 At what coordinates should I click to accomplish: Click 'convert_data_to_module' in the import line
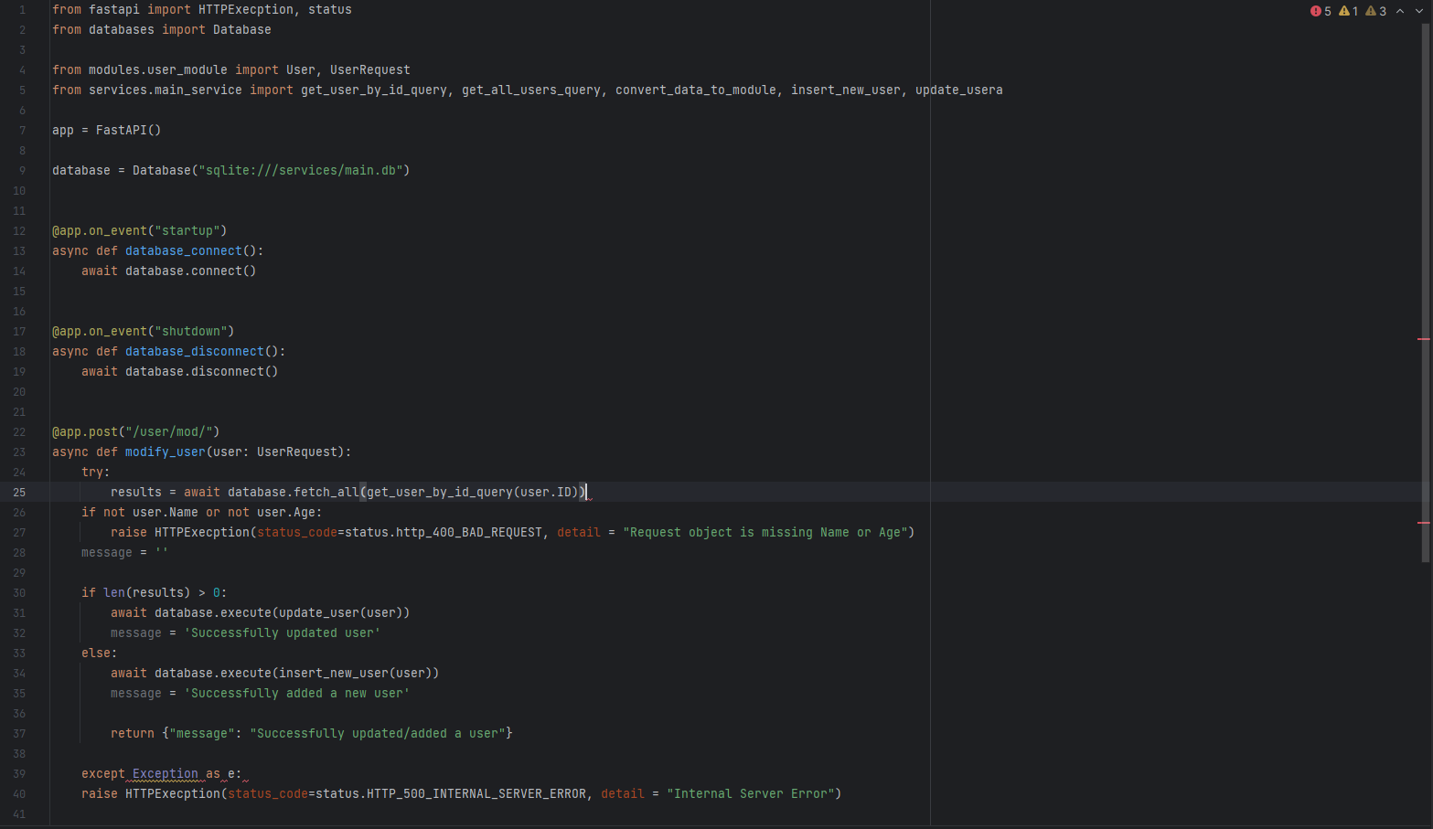(696, 90)
